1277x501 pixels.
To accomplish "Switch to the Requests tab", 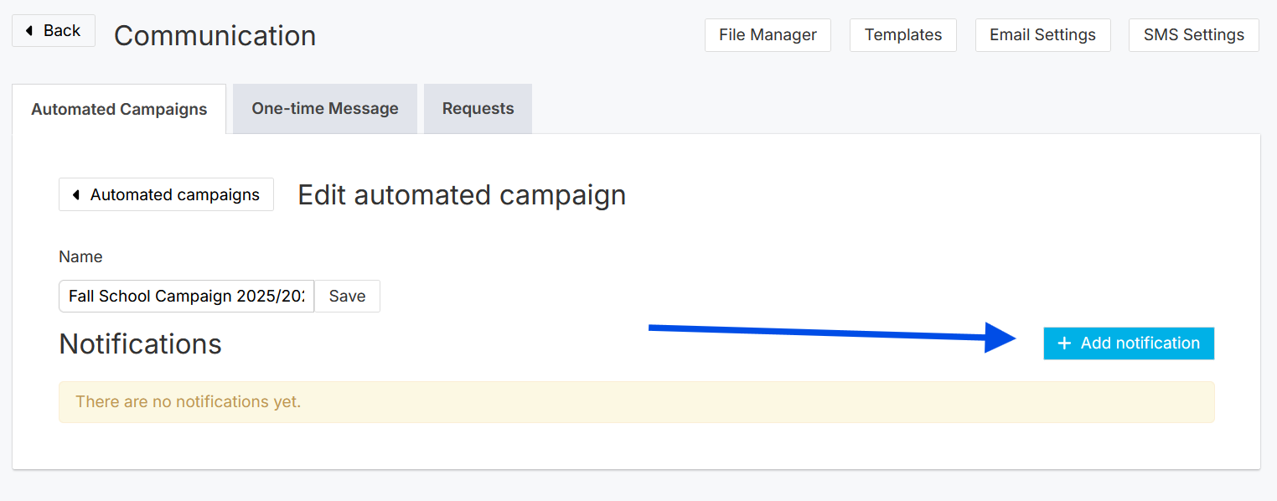I will pos(478,109).
